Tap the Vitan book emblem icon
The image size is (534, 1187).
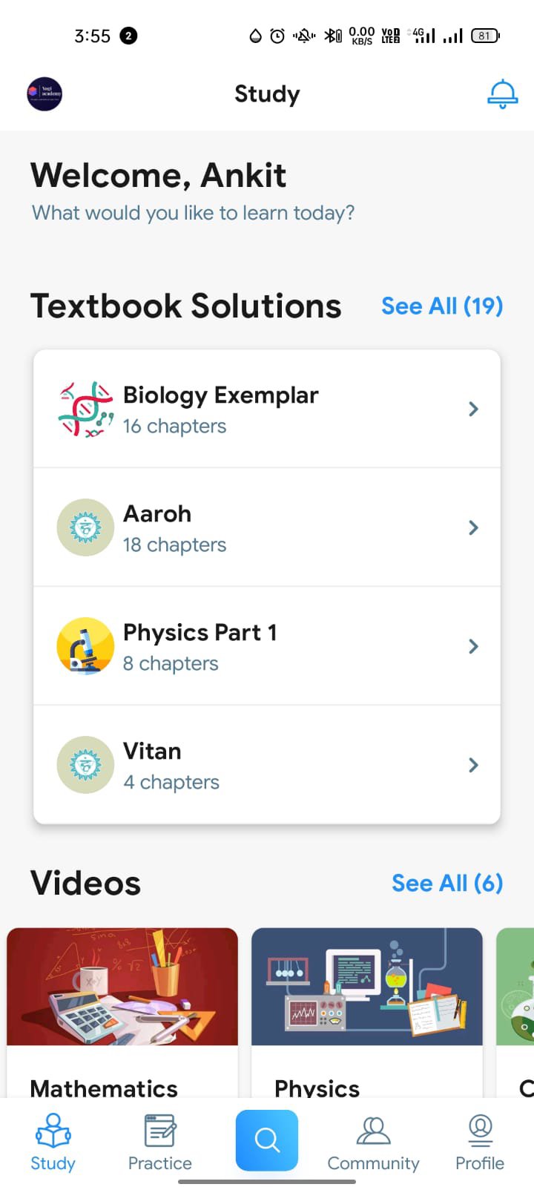[85, 765]
